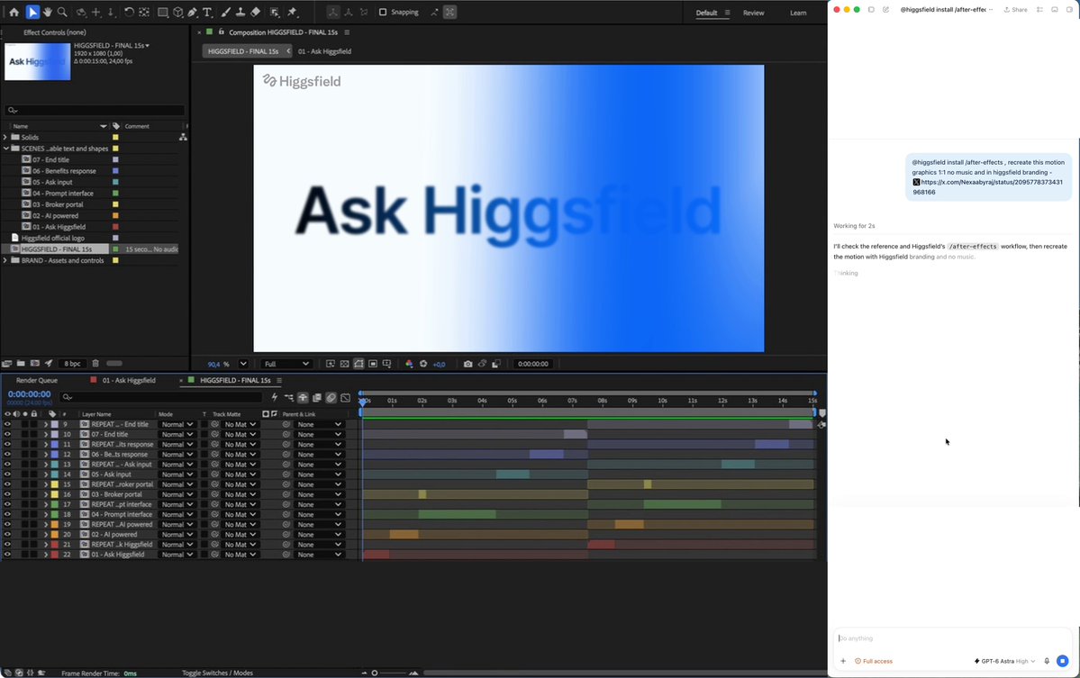
Task: Open the magnification ratio dropdown arrow
Action: click(243, 364)
